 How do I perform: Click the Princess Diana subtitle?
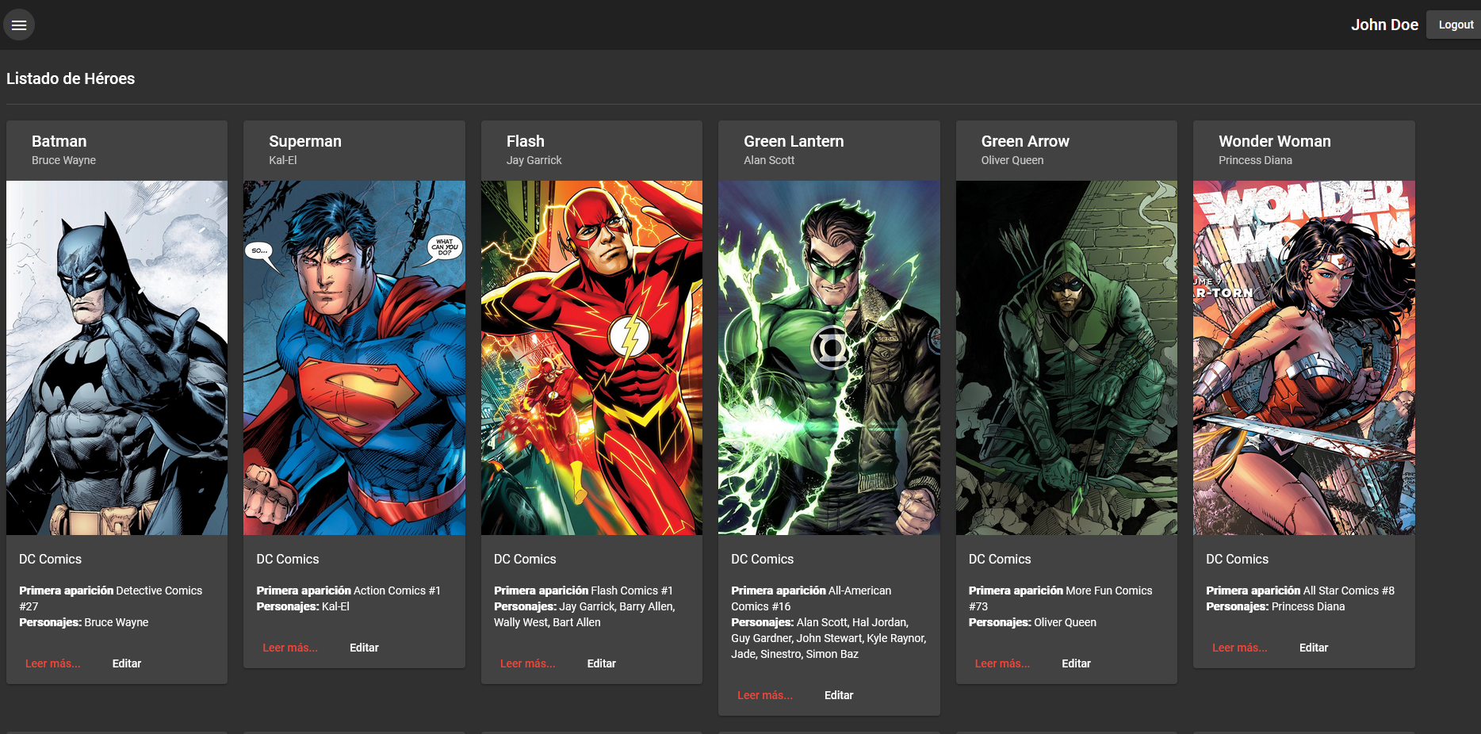(x=1255, y=160)
